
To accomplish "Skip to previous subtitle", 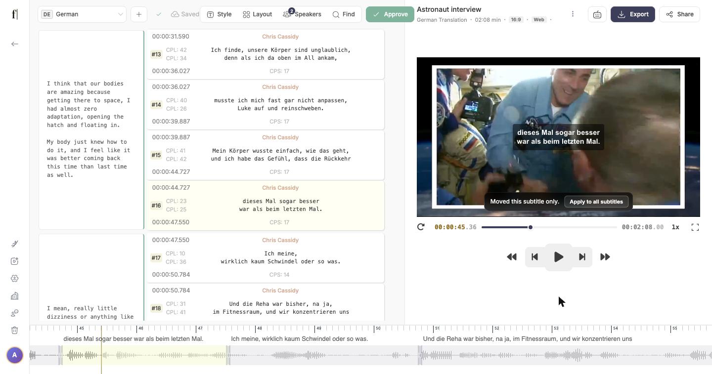I will tap(534, 257).
